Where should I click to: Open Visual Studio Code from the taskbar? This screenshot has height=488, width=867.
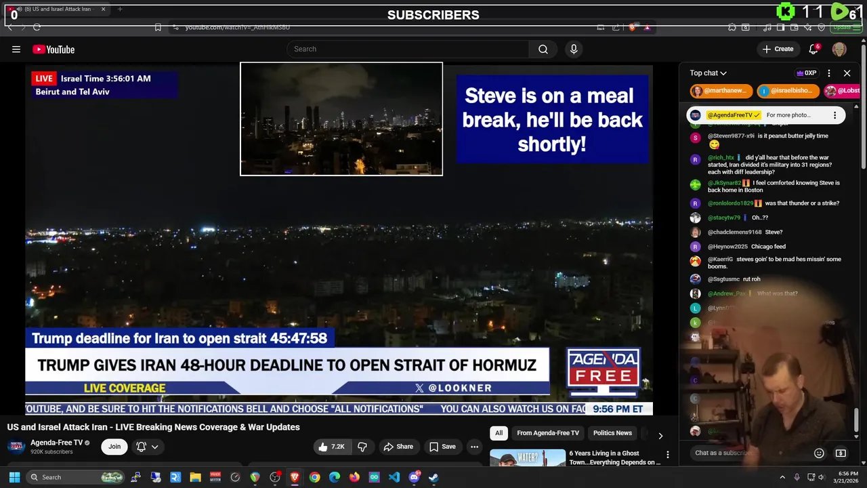point(394,477)
